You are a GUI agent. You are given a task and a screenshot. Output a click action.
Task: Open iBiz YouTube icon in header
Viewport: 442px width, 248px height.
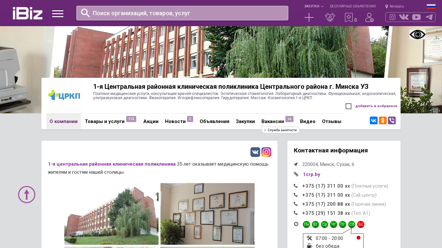[416, 17]
